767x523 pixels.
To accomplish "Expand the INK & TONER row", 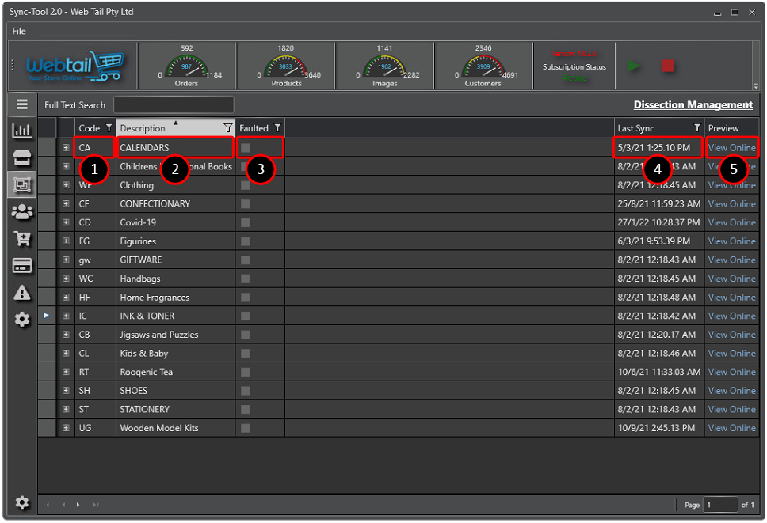I will 66,316.
